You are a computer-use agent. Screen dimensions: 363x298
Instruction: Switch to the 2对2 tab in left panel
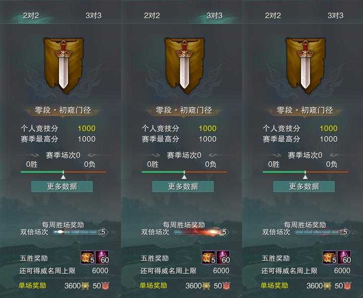point(31,16)
